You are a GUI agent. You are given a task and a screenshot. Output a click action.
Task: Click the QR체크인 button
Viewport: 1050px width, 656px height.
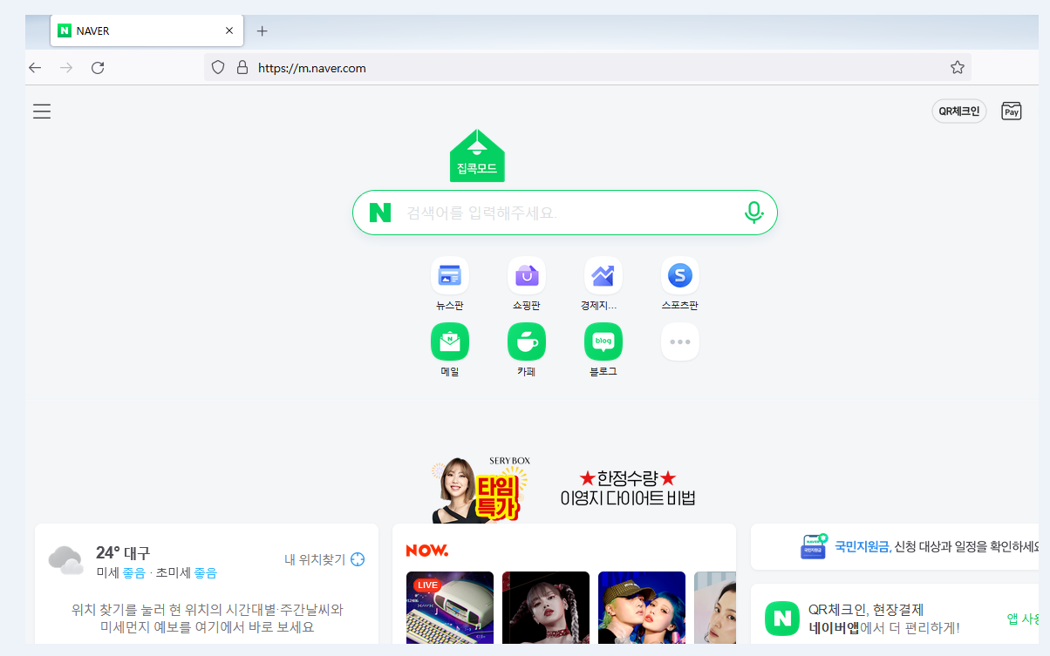point(959,112)
